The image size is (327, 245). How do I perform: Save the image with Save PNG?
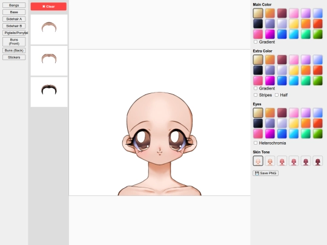(x=265, y=173)
